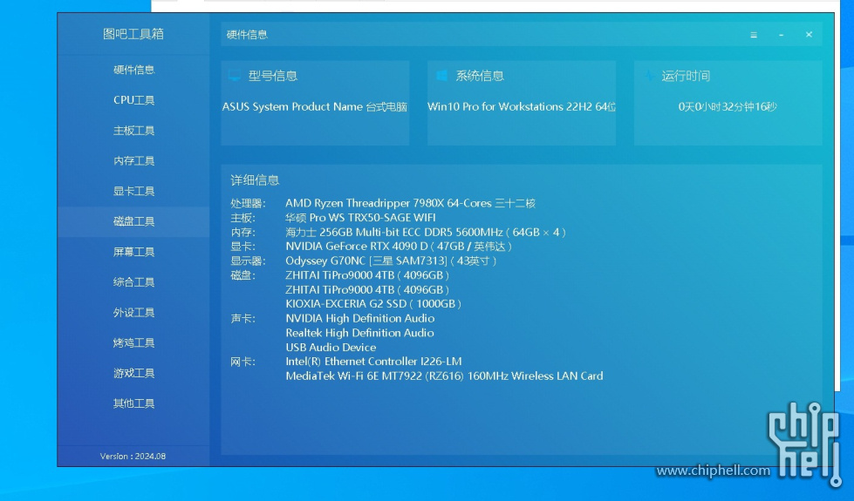
Task: Open CPU工具 in the sidebar
Action: click(x=134, y=100)
